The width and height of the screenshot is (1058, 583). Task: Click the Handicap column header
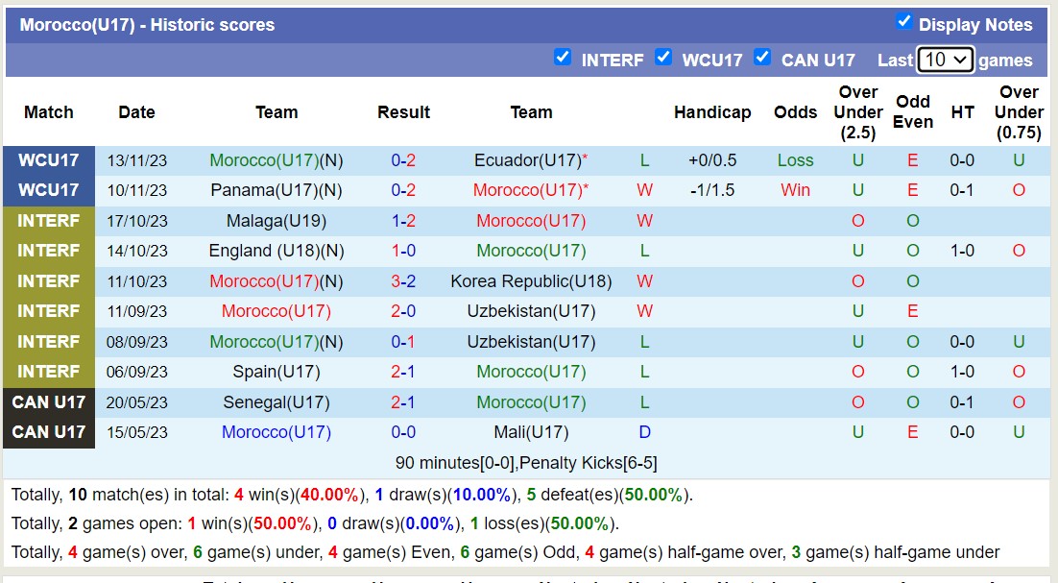pos(712,112)
